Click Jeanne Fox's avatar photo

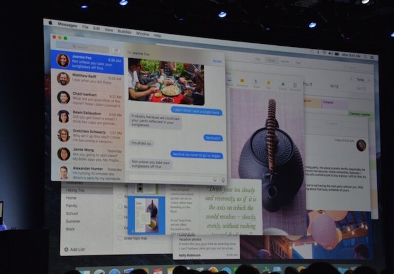63,60
